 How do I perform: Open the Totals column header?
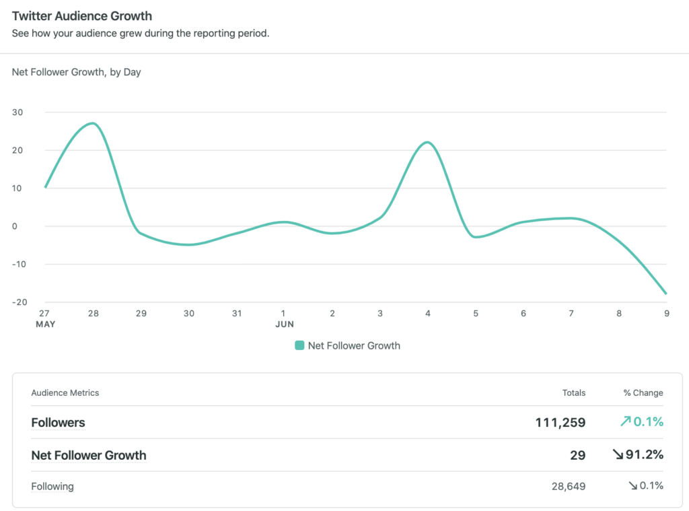574,393
